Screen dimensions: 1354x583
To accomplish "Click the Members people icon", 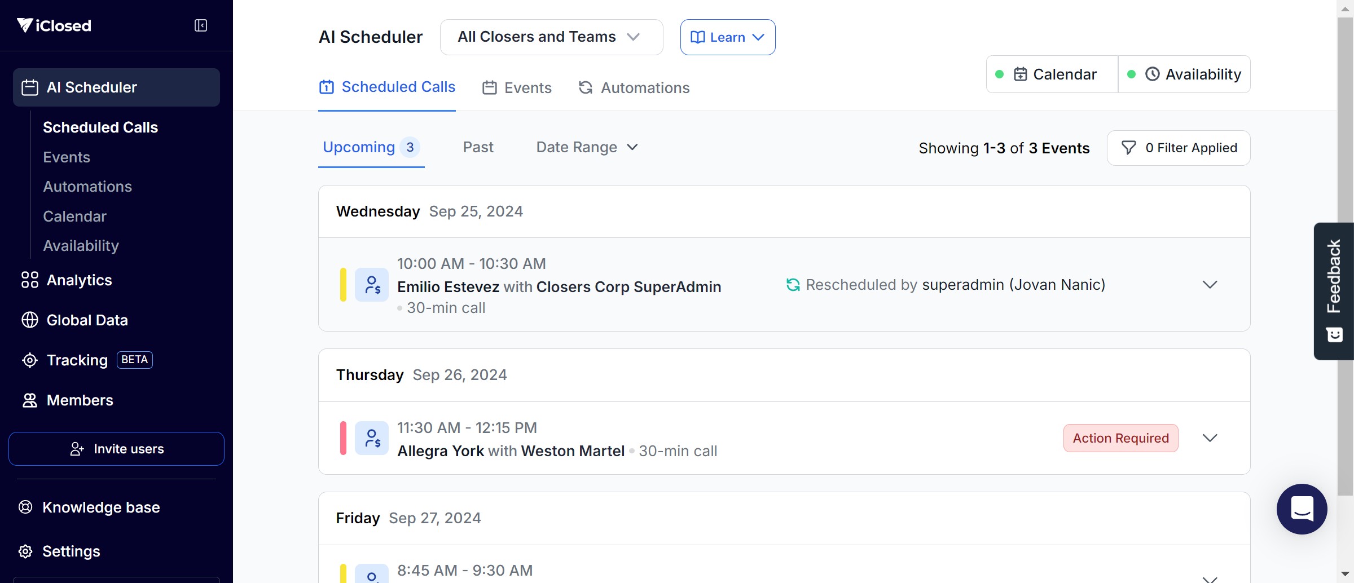I will pos(29,400).
